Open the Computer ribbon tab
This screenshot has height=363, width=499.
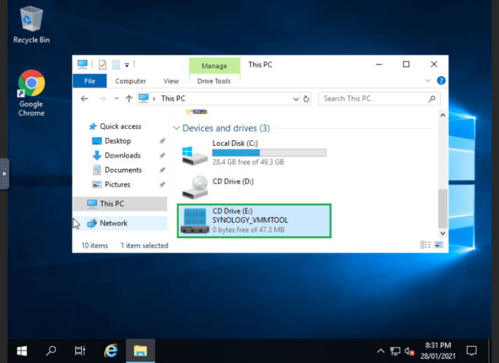tap(130, 81)
